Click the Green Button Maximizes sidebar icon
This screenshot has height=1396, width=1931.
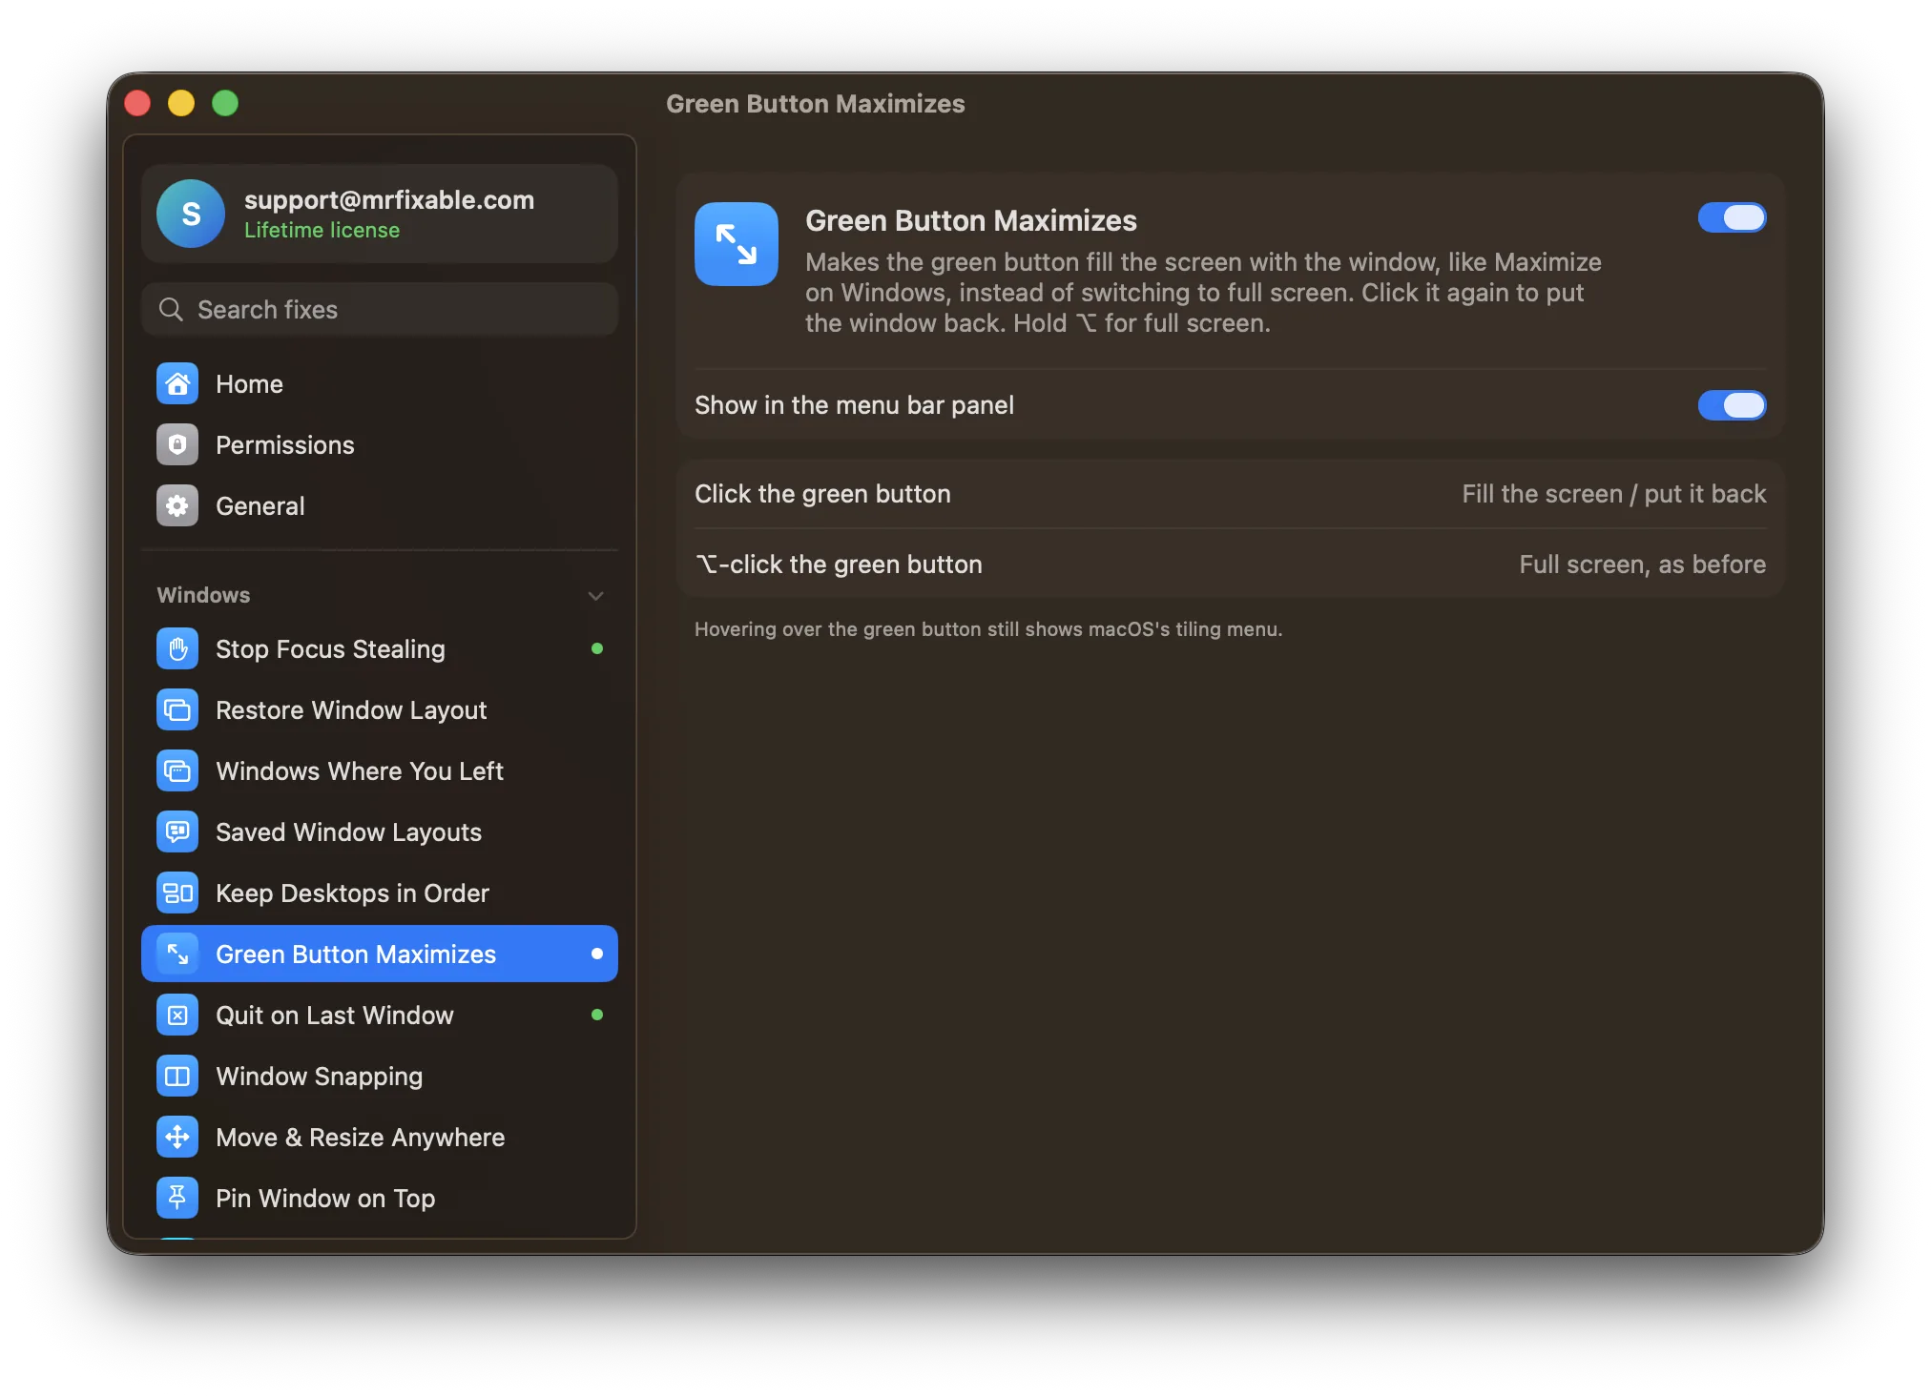tap(177, 954)
